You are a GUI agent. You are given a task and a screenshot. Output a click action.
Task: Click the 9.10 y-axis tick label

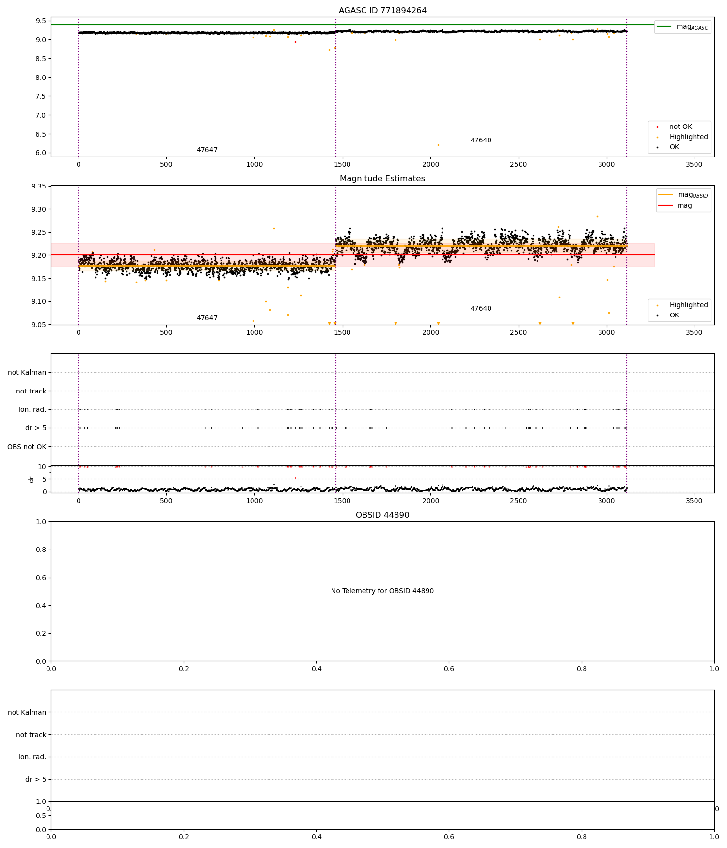click(39, 301)
